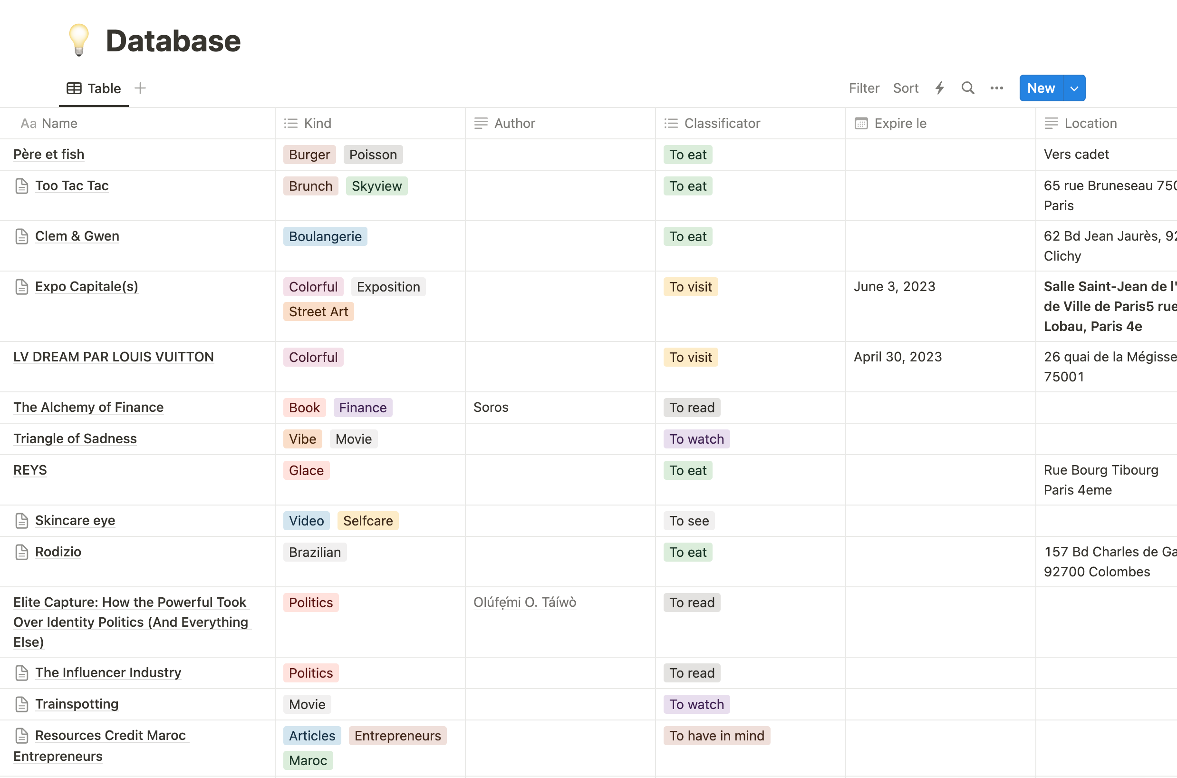
Task: Expand the New button dropdown arrow
Action: coord(1074,88)
